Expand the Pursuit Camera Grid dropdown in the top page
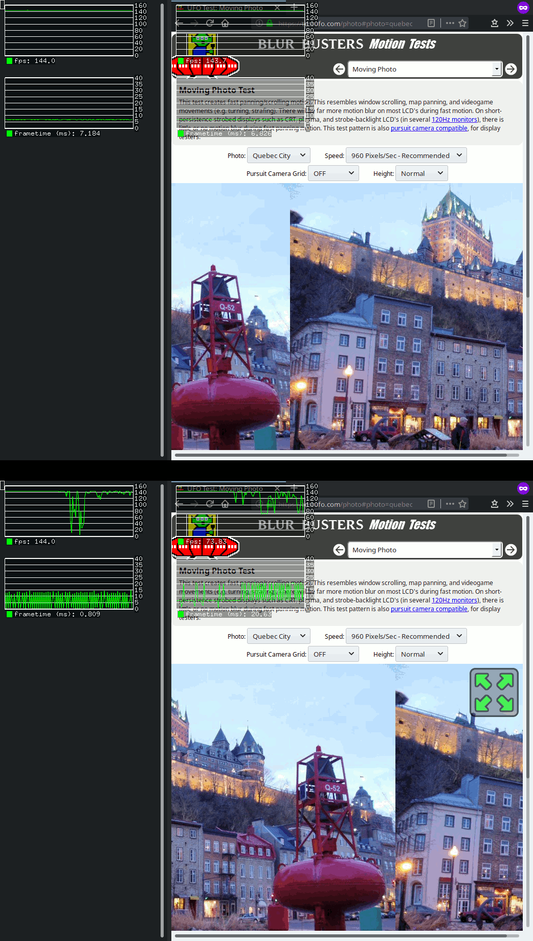Image resolution: width=533 pixels, height=941 pixels. pyautogui.click(x=333, y=173)
